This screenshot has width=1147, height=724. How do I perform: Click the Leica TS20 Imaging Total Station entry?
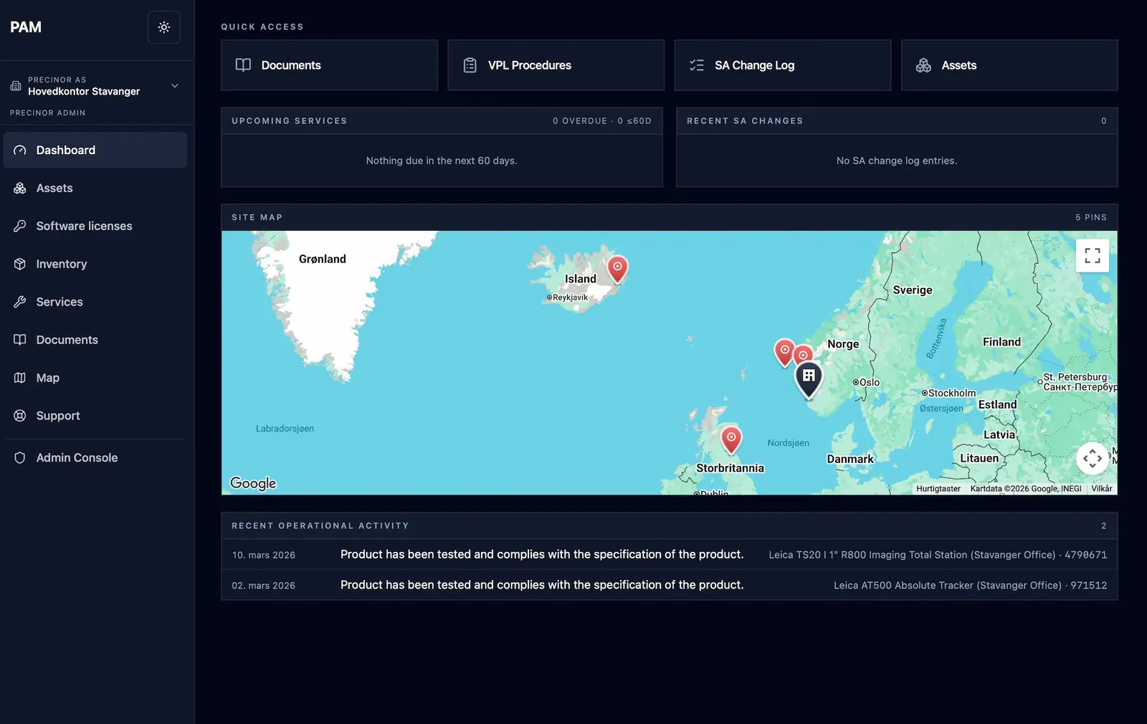pyautogui.click(x=938, y=555)
